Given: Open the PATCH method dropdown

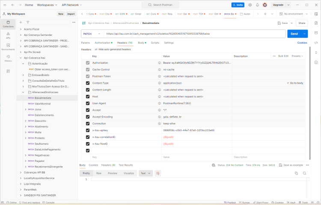Looking at the screenshot, I should pos(92,34).
